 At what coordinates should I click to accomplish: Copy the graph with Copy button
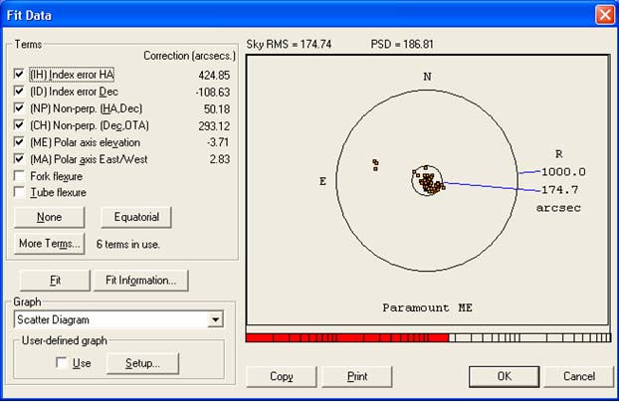[281, 377]
